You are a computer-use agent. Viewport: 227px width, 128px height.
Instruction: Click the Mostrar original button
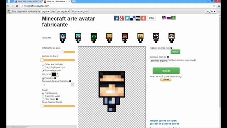pyautogui.click(x=80, y=11)
